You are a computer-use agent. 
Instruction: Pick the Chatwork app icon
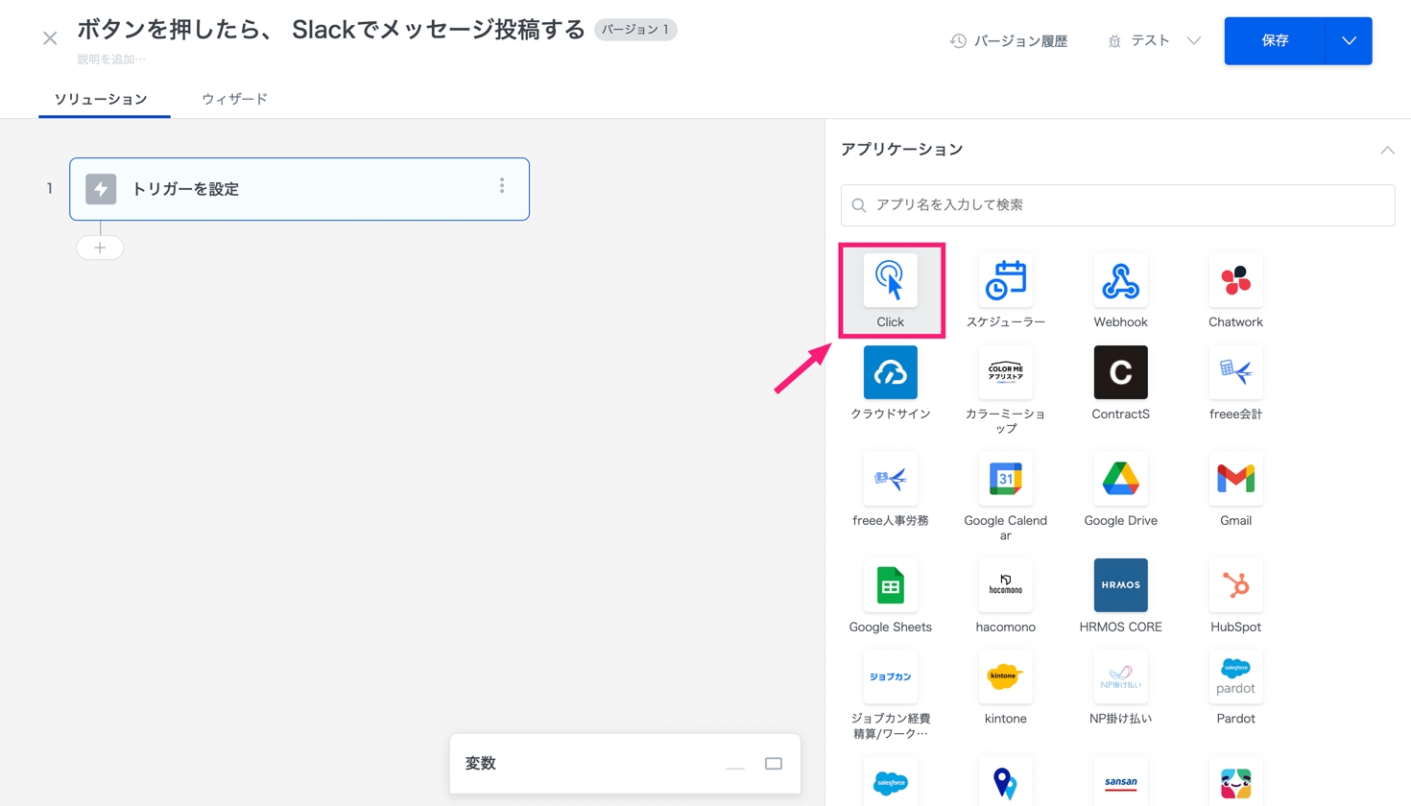click(1235, 281)
